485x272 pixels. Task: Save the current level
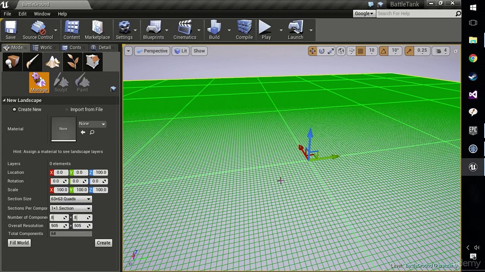[x=11, y=30]
